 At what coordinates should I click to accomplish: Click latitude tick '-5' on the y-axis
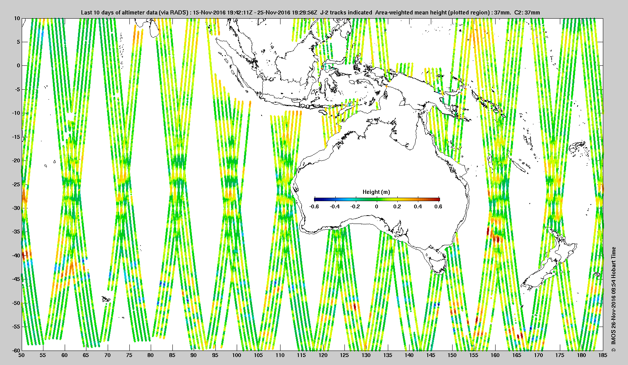tap(17, 89)
